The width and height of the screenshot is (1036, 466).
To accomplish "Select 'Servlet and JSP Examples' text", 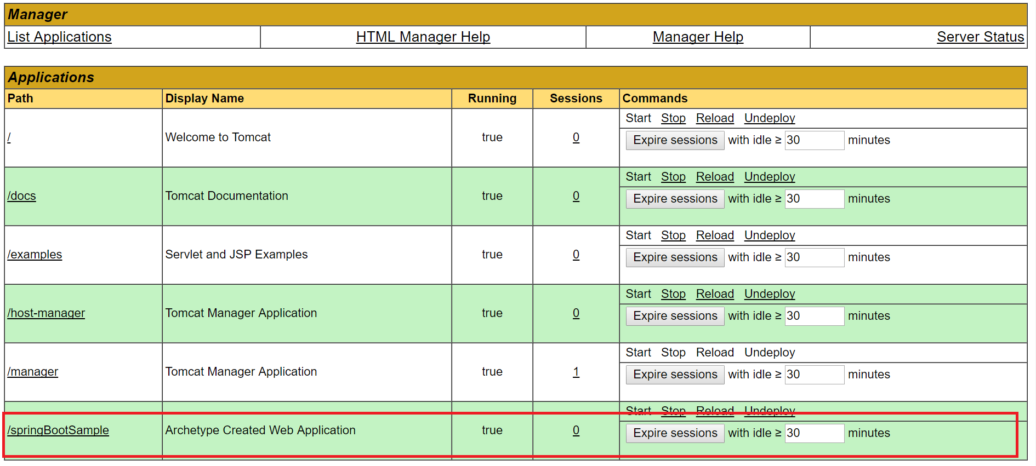I will coord(237,255).
